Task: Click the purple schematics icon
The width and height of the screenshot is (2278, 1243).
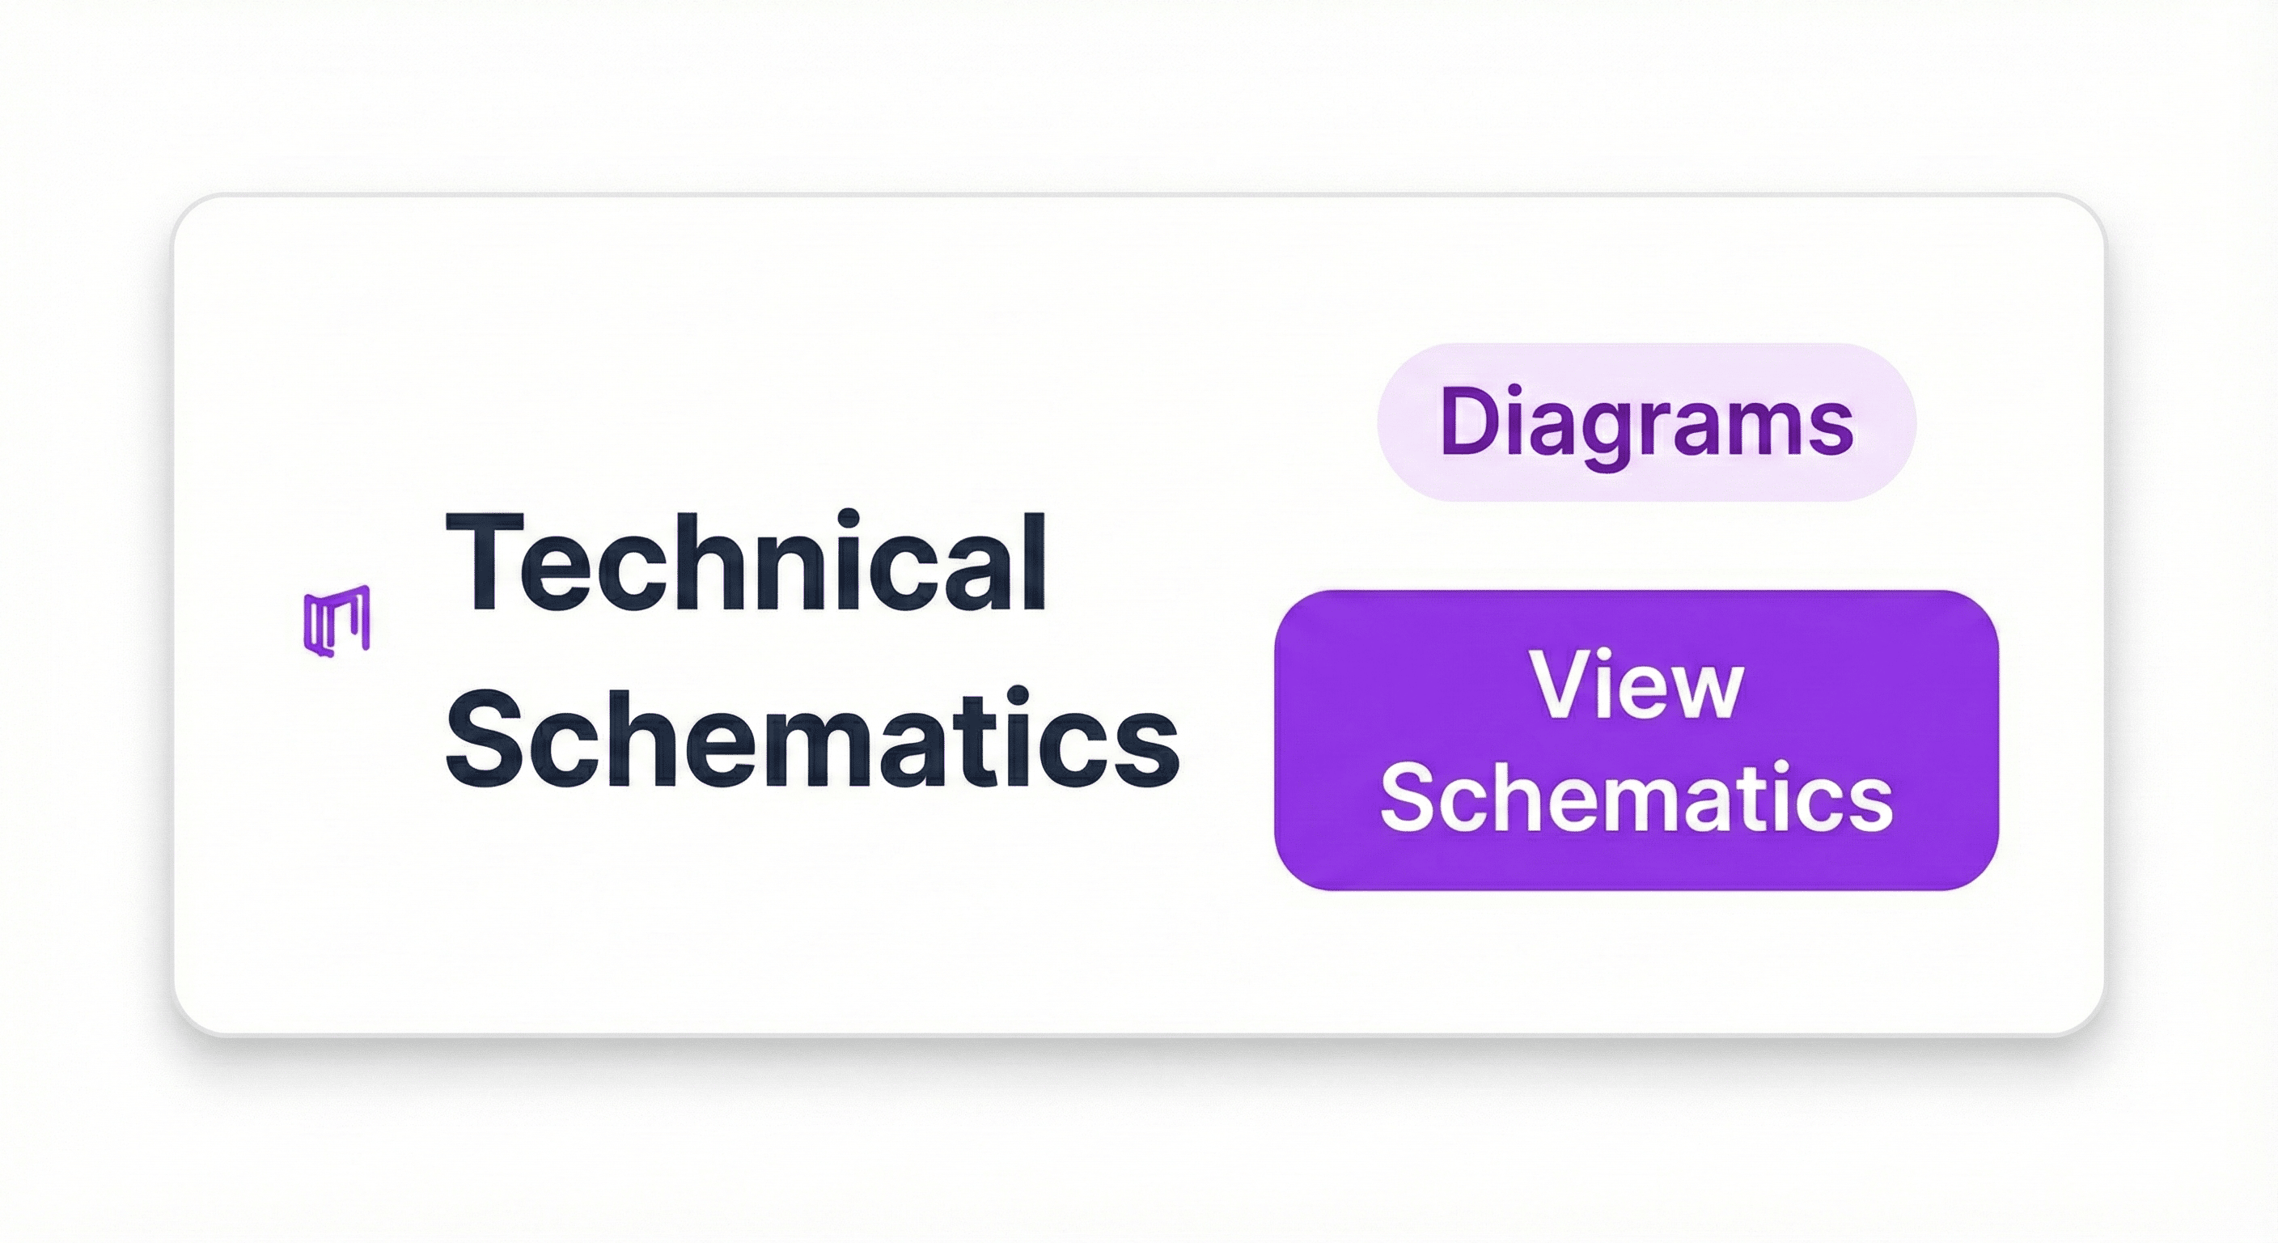Action: [336, 621]
